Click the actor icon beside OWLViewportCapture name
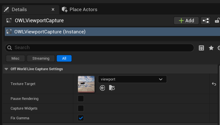Viewport: 220px width, 125px height. (x=9, y=21)
